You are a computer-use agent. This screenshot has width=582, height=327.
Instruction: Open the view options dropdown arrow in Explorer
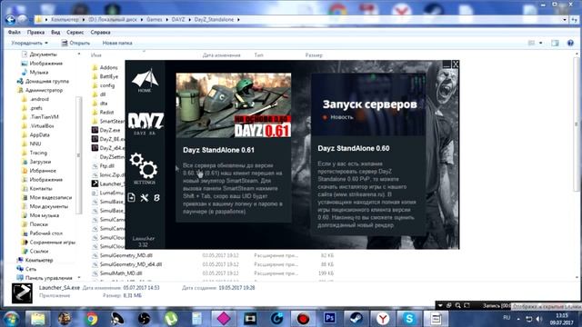[x=540, y=43]
